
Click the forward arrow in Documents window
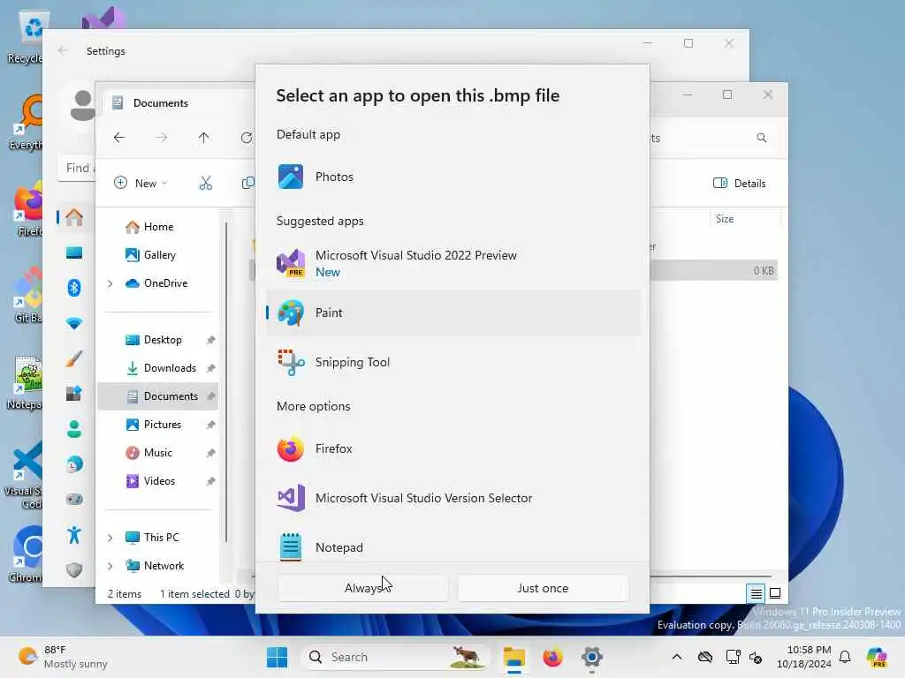pos(162,138)
